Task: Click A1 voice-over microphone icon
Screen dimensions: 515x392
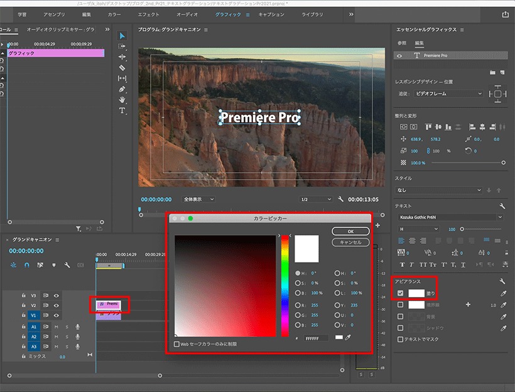Action: point(77,327)
